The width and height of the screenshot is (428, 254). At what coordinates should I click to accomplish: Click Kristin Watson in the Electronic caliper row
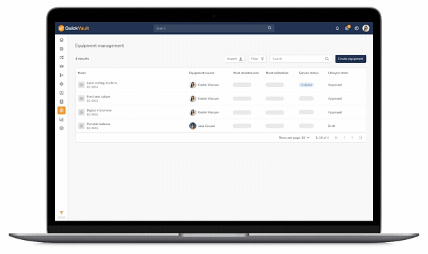click(x=208, y=98)
